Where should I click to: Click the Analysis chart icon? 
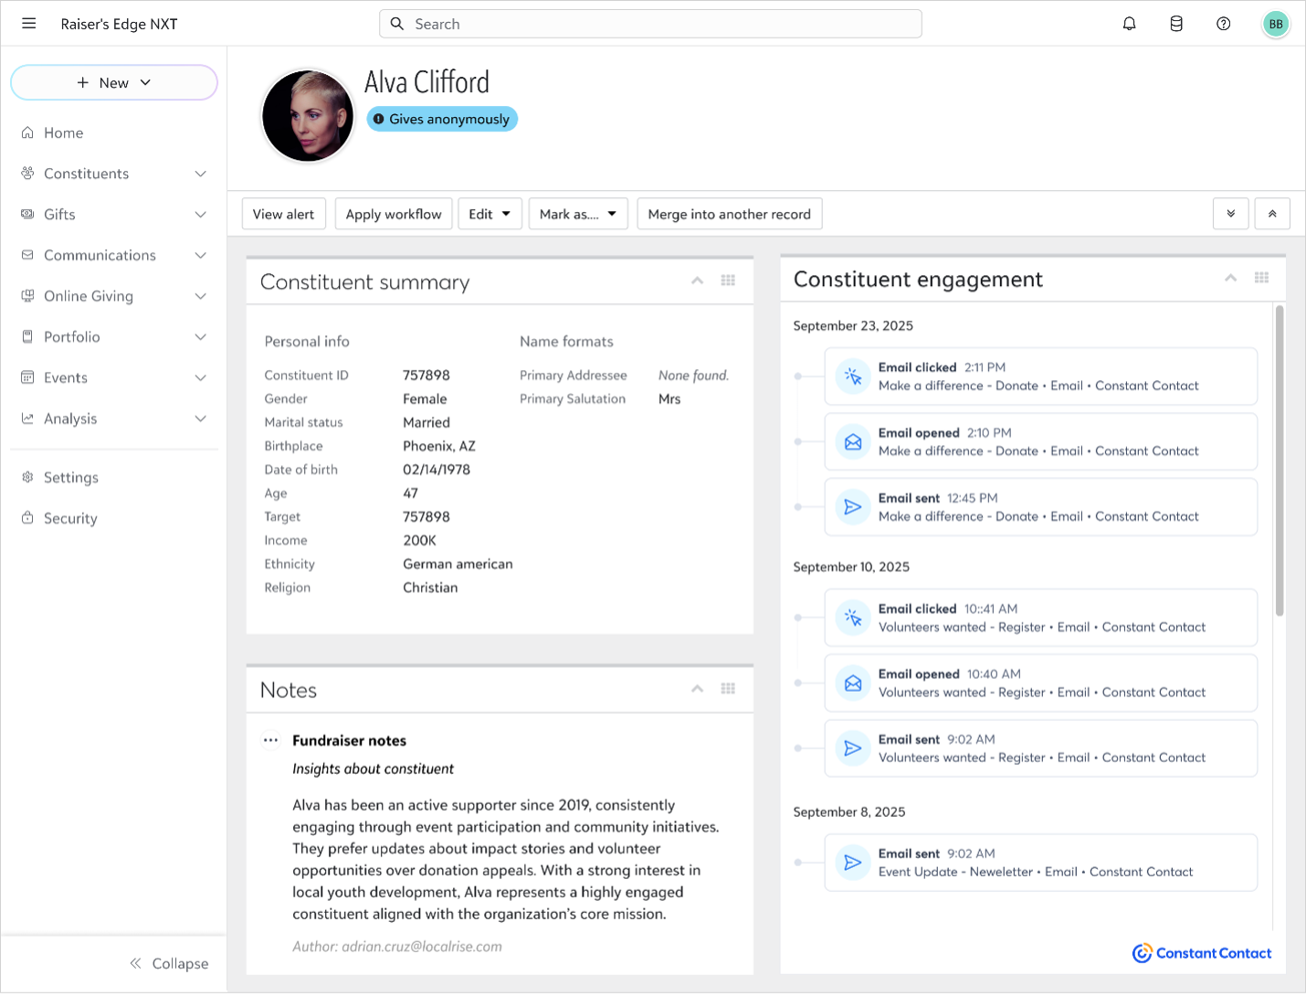pyautogui.click(x=27, y=418)
